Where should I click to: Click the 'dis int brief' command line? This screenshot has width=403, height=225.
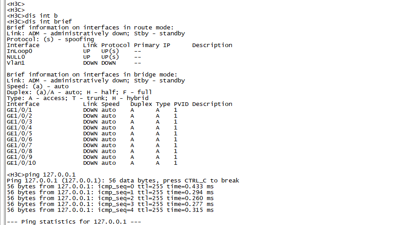tap(39, 22)
